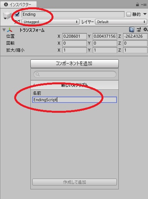This screenshot has width=148, height=199.
Task: Click the 作成して追加 button
Action: pos(75,182)
